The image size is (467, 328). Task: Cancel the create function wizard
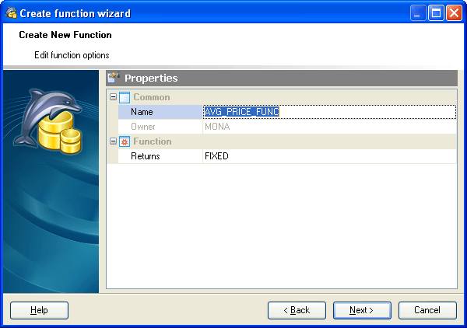[427, 310]
